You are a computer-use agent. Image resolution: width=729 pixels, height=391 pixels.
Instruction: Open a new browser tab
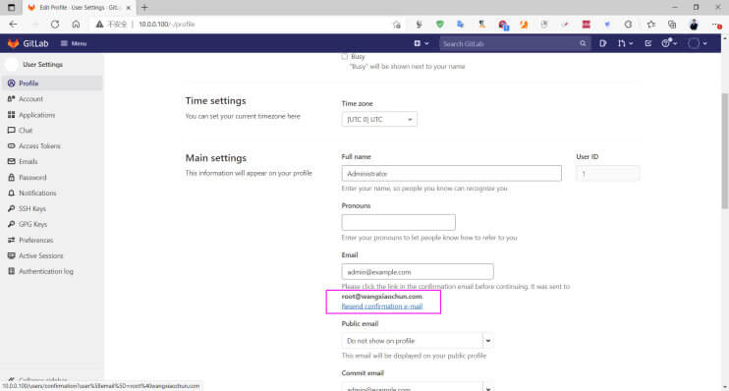pos(144,8)
